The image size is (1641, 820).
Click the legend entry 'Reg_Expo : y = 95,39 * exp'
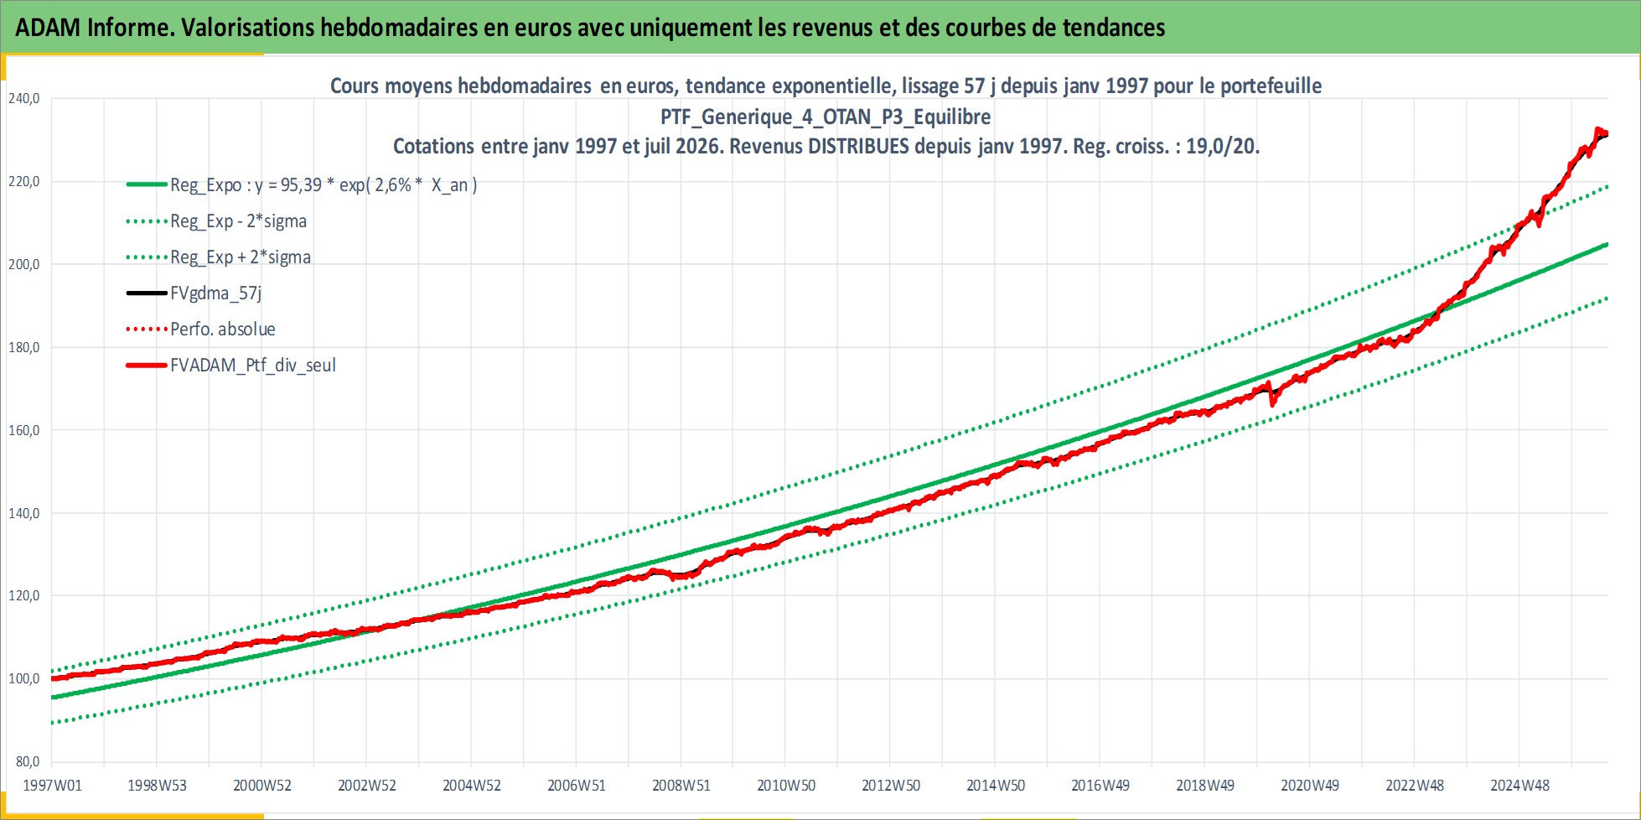click(x=324, y=185)
